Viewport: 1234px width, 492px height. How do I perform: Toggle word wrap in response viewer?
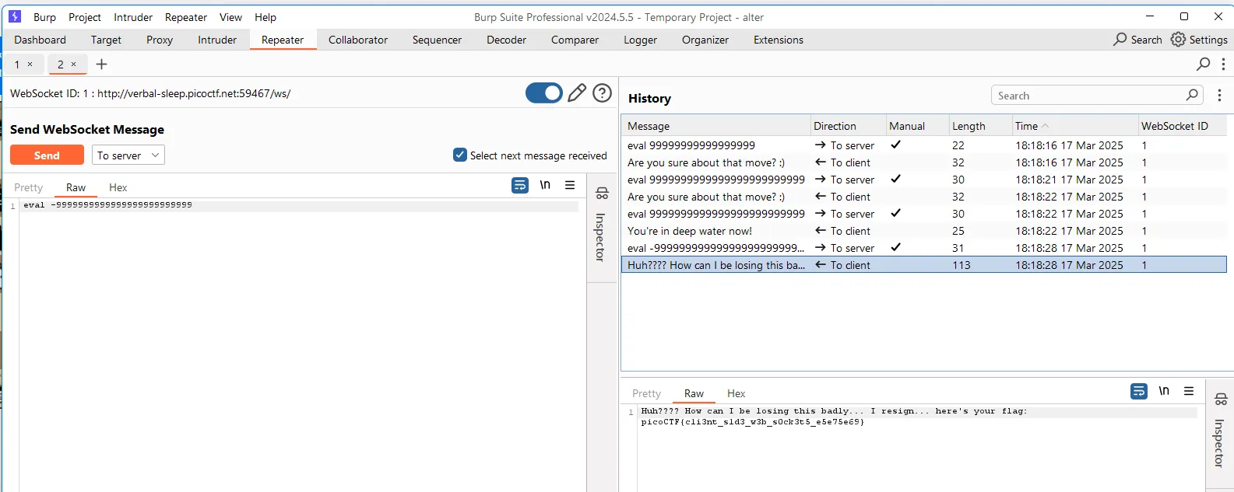1139,391
